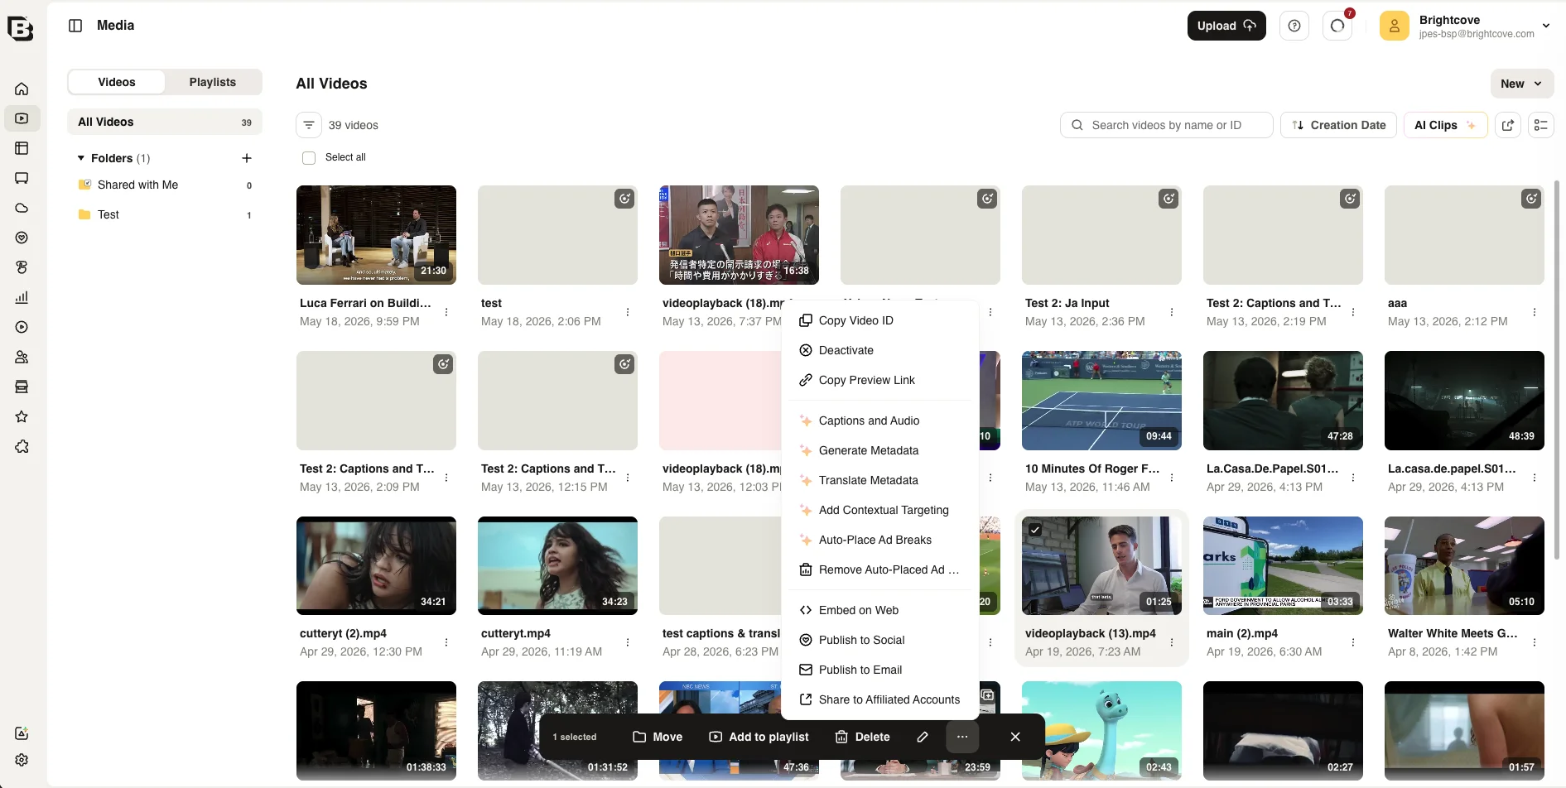The image size is (1566, 788).
Task: Open the three-dot menu for test video
Action: (x=628, y=312)
